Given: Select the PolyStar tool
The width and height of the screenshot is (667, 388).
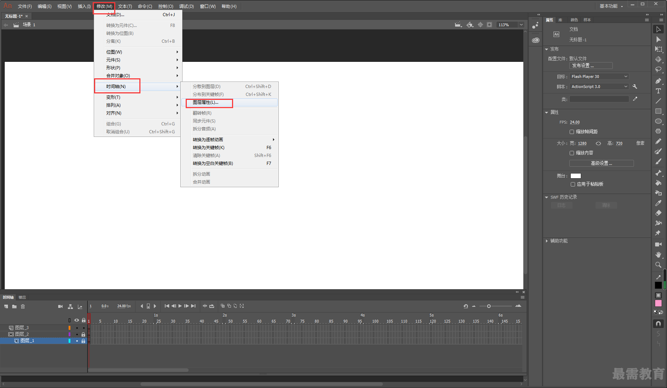Looking at the screenshot, I should [x=658, y=131].
